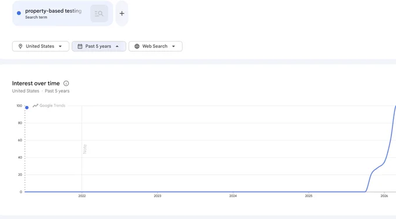Click the 2026 label on x-axis
The width and height of the screenshot is (396, 219).
(384, 196)
